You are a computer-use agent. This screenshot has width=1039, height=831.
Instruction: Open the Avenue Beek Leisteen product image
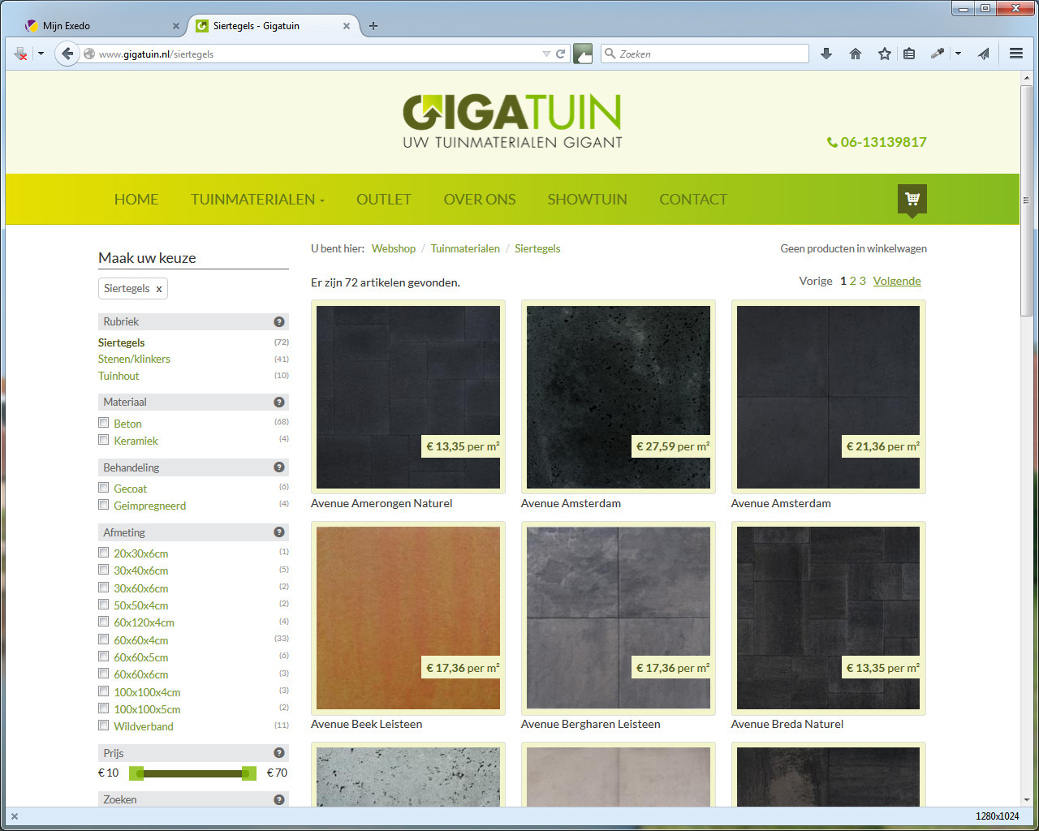(x=408, y=618)
